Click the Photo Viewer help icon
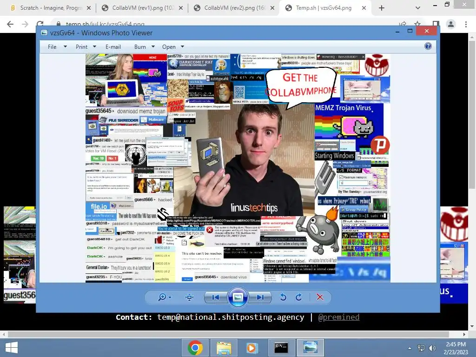This screenshot has width=476, height=357. pos(428,46)
